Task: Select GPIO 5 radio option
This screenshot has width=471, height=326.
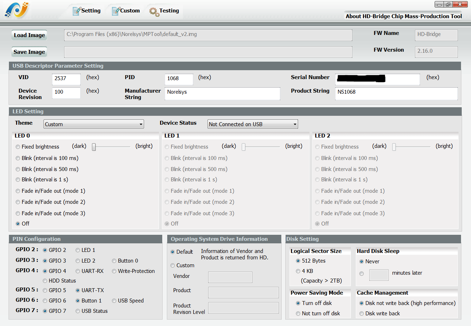Action: (55, 290)
